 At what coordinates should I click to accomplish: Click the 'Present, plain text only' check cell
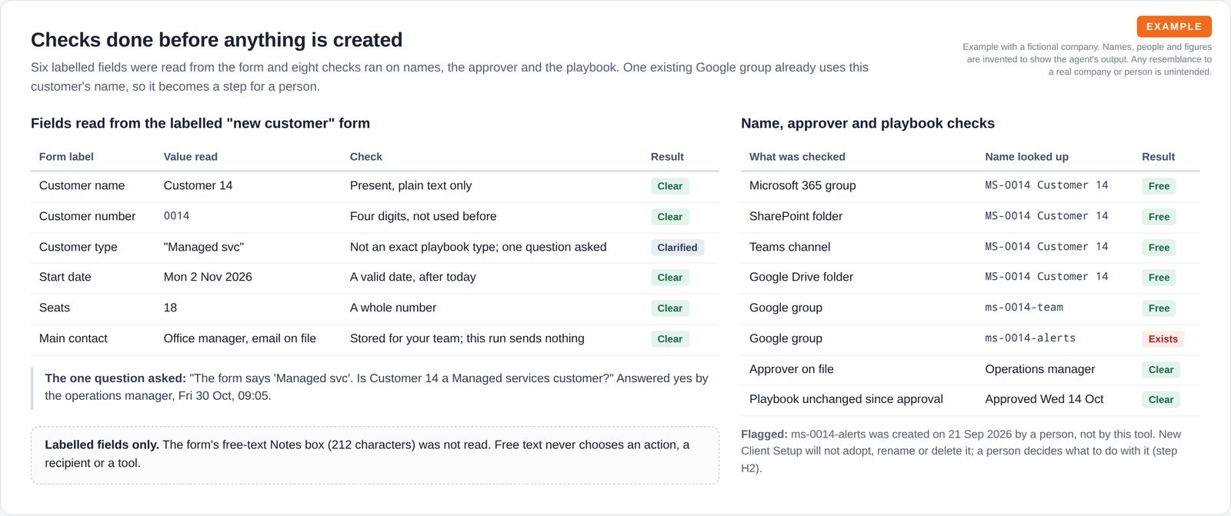coord(411,185)
